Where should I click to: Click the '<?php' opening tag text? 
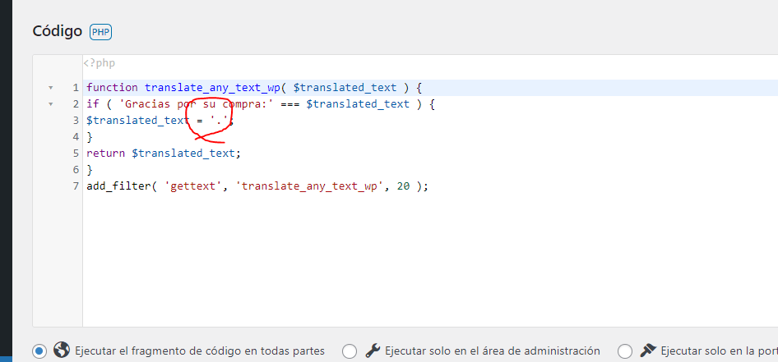point(100,63)
